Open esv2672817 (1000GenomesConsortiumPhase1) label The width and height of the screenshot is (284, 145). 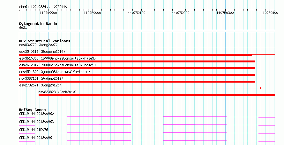(57, 65)
